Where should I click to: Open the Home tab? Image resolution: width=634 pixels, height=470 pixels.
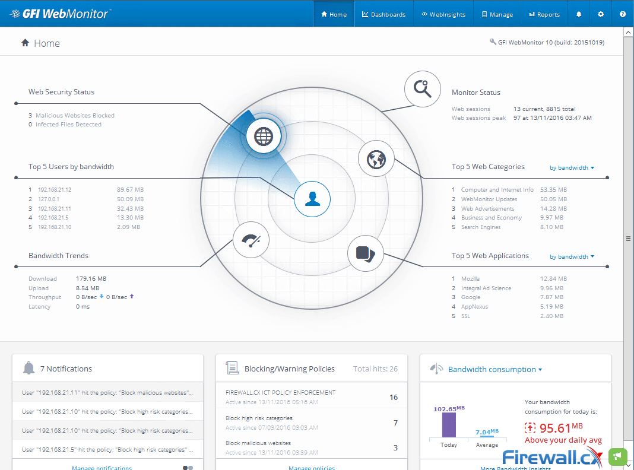pos(334,14)
